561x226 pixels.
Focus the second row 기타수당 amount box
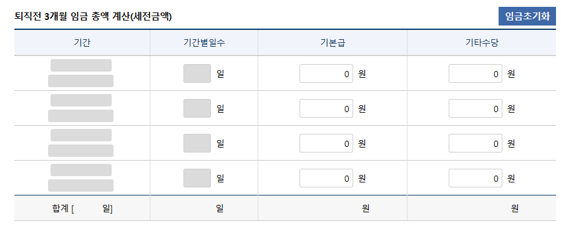coord(476,108)
